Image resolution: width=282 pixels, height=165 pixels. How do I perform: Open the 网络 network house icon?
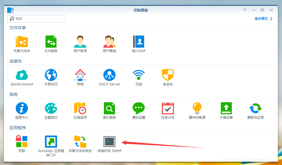click(x=80, y=75)
